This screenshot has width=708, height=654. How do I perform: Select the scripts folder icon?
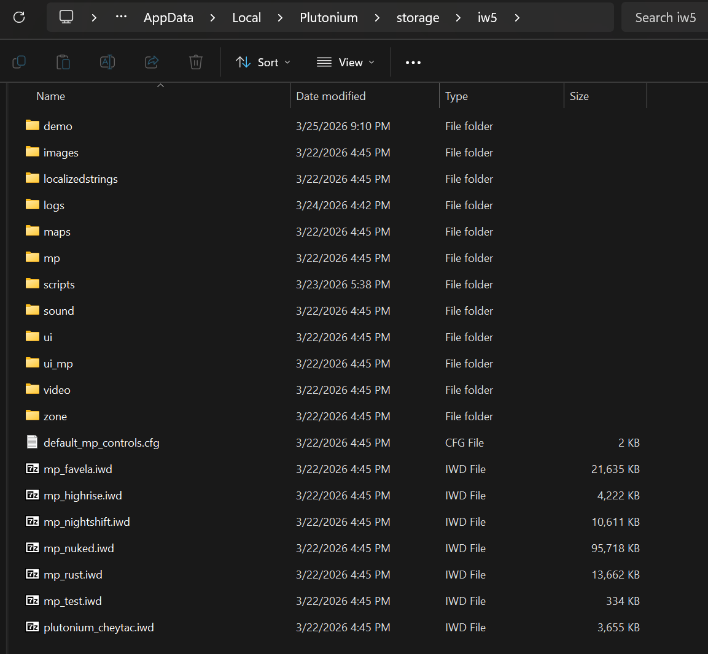coord(33,283)
